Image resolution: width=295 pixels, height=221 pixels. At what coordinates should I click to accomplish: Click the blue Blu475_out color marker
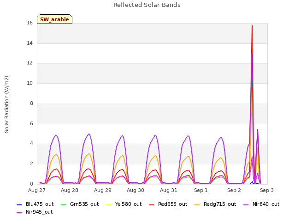pos(19,204)
